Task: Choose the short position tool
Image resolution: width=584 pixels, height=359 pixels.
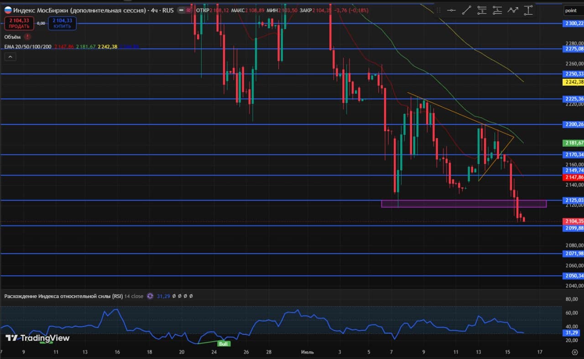Action: 482,10
